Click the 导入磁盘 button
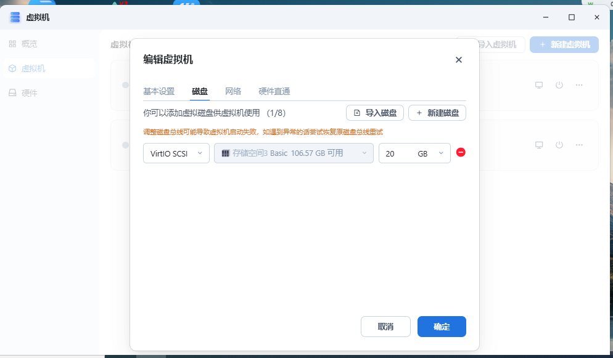Screen dimensions: 613x358 coord(375,113)
